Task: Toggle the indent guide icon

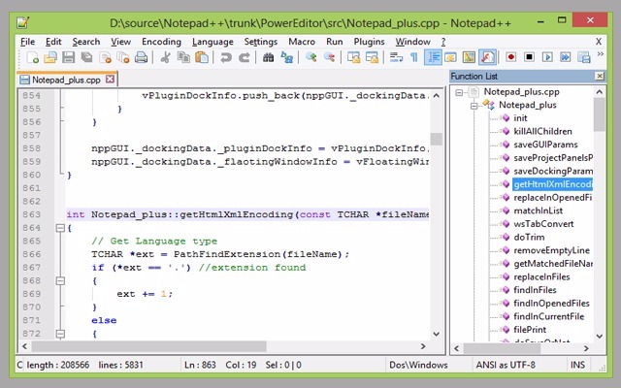Action: coord(433,57)
